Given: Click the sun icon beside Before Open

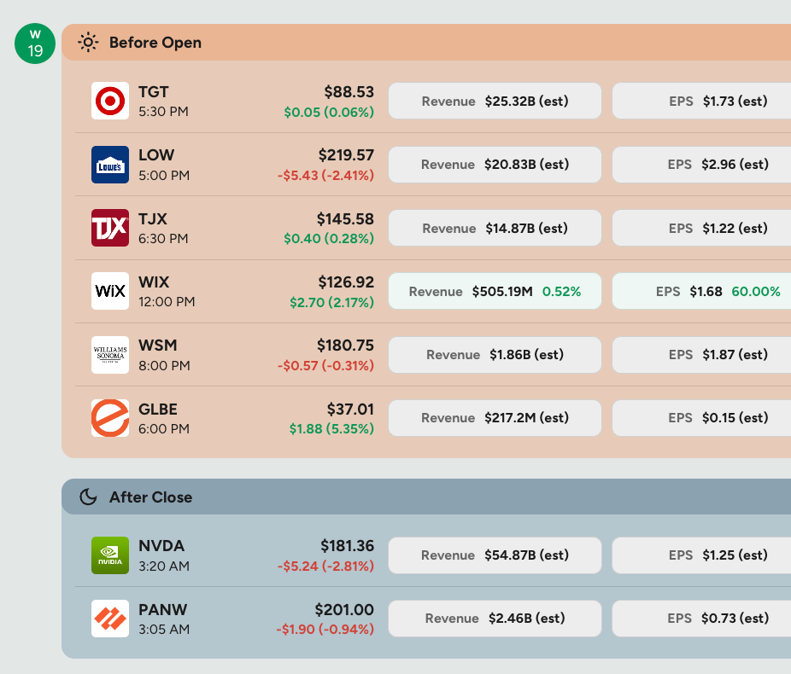Looking at the screenshot, I should [88, 43].
